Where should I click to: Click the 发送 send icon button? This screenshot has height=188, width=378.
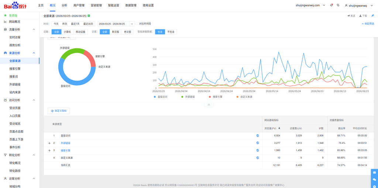351,15
